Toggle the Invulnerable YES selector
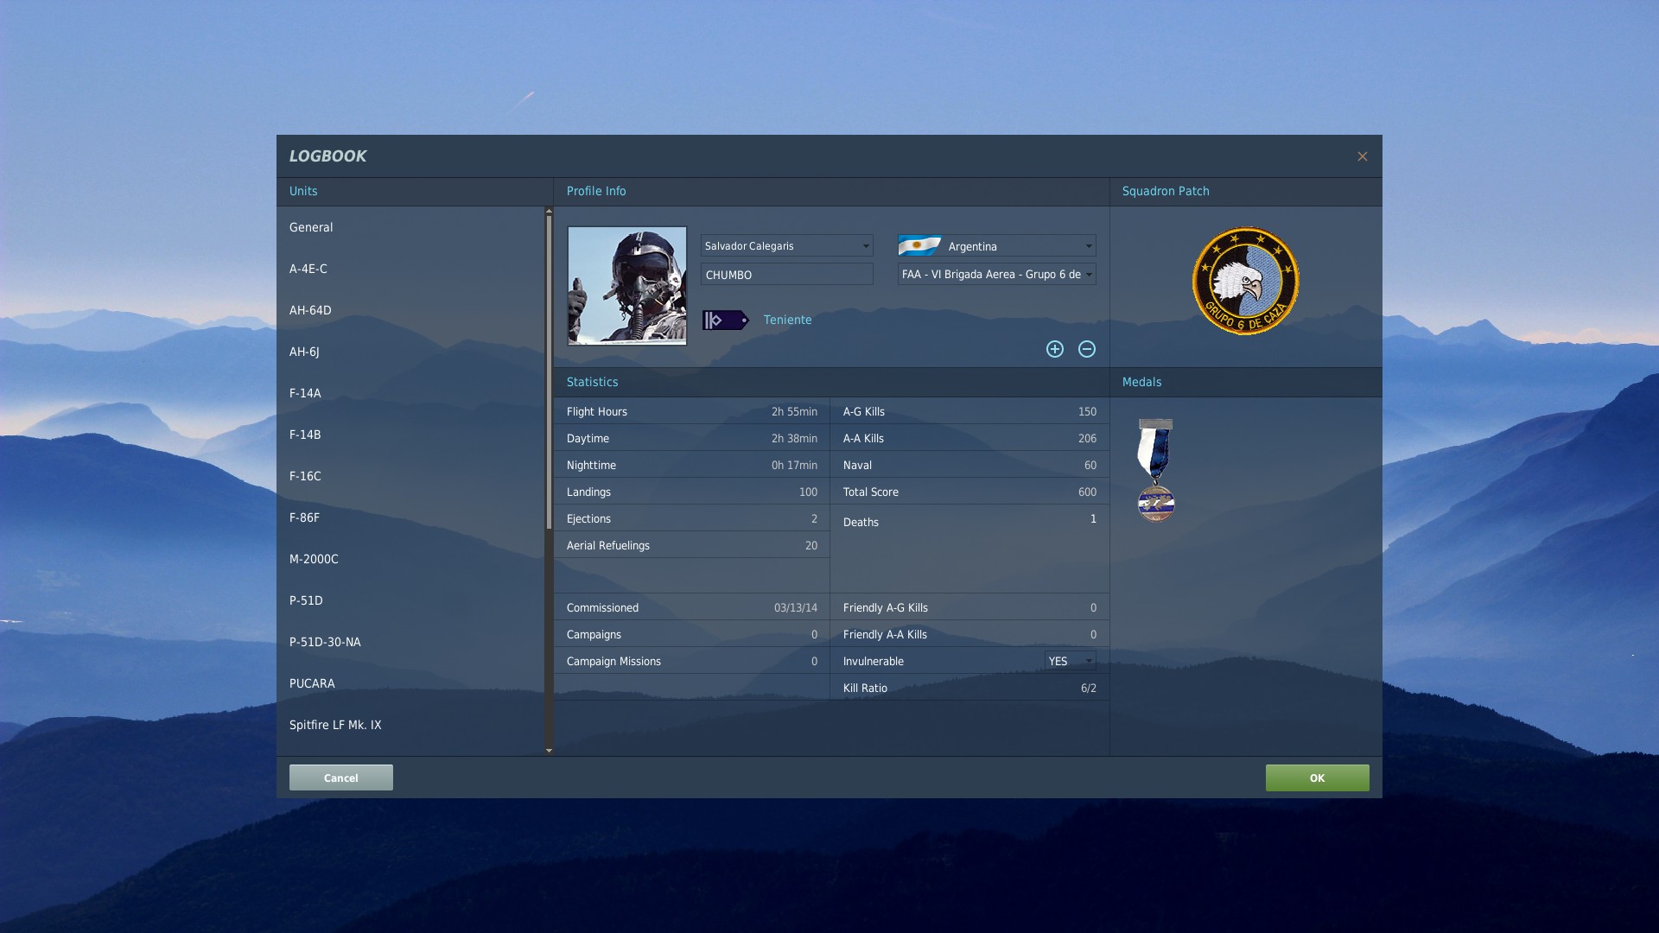1659x933 pixels. (x=1070, y=661)
